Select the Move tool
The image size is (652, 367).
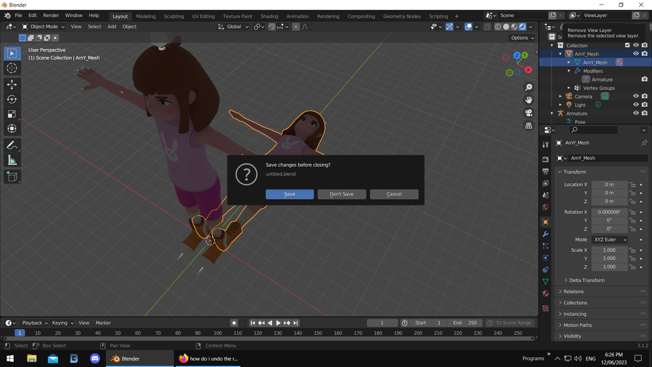pos(12,84)
